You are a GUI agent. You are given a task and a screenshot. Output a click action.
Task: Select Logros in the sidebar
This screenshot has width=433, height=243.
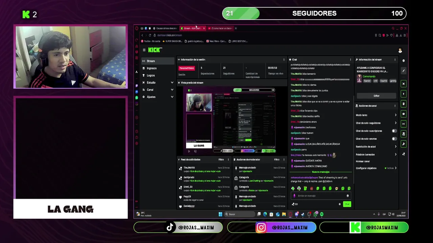point(158,76)
